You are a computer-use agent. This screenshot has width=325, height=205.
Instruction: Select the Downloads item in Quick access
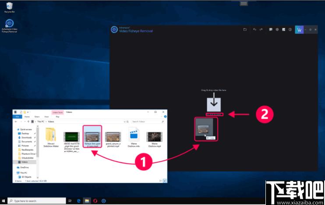(26, 138)
